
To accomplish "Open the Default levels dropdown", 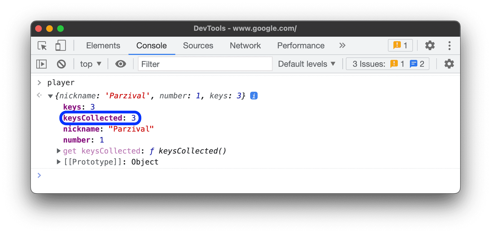I will pyautogui.click(x=307, y=64).
